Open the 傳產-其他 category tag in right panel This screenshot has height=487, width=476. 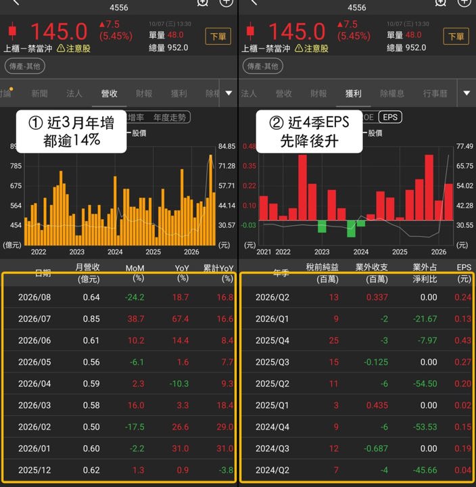tap(263, 66)
